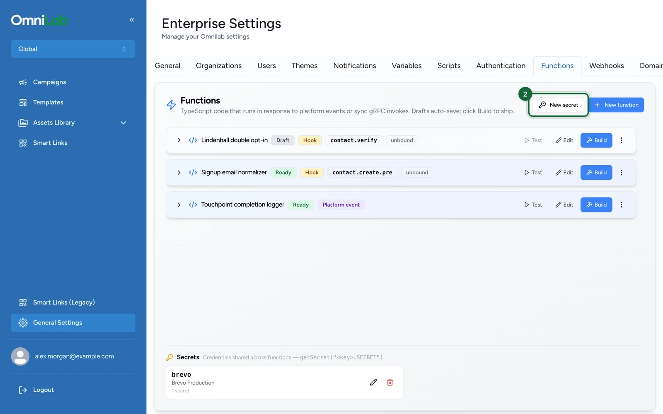Collapse the sidebar with the double-chevron icon
The height and width of the screenshot is (414, 663).
pos(132,20)
